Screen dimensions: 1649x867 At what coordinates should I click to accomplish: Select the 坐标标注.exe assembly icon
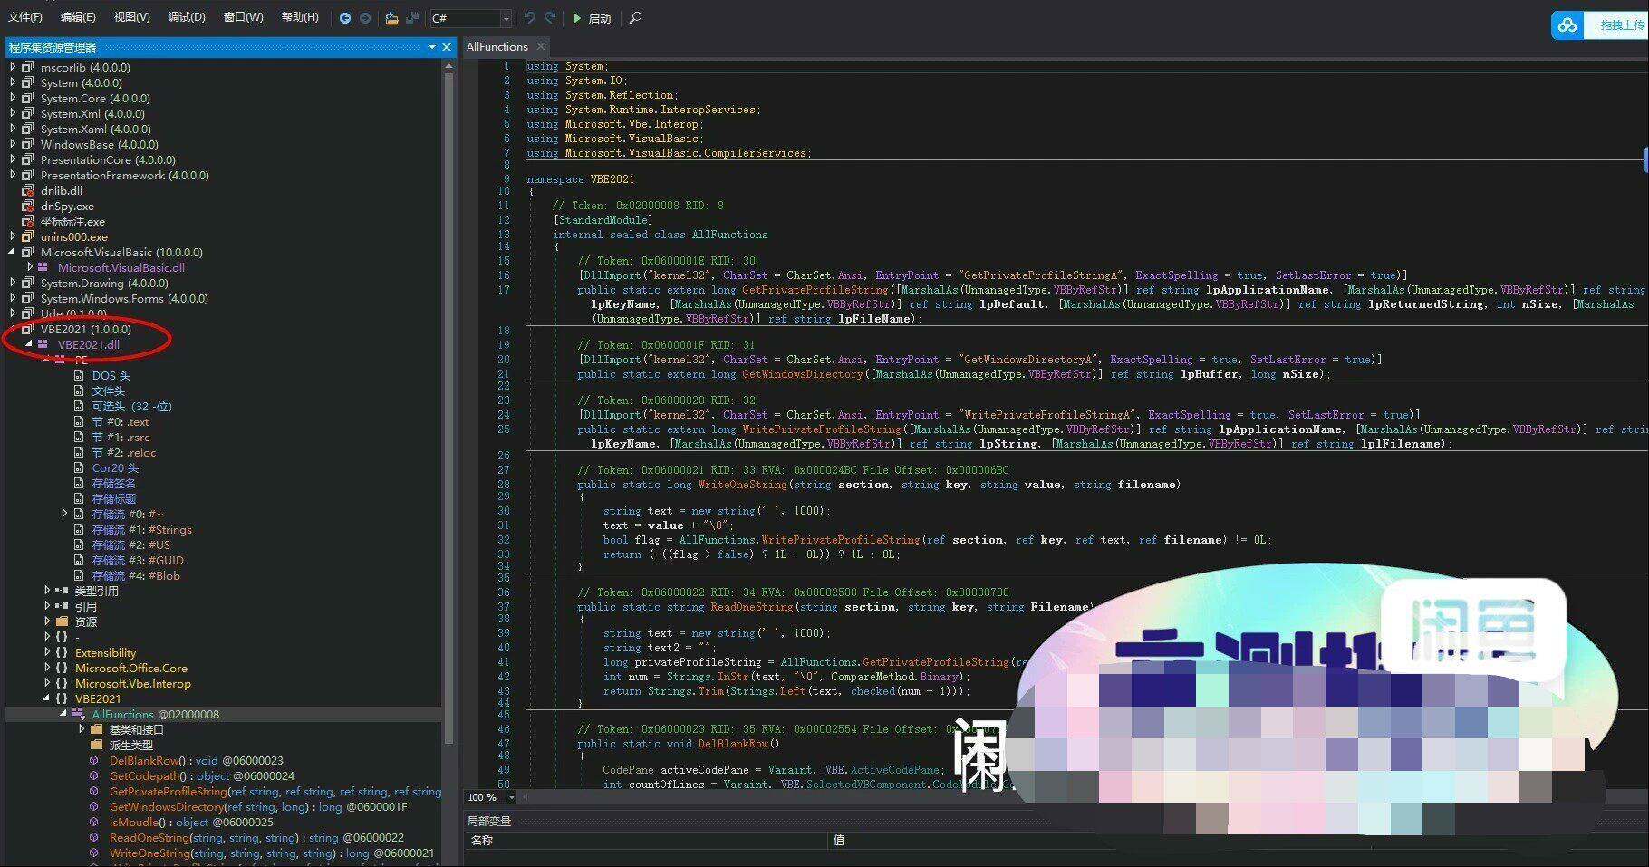(x=28, y=221)
